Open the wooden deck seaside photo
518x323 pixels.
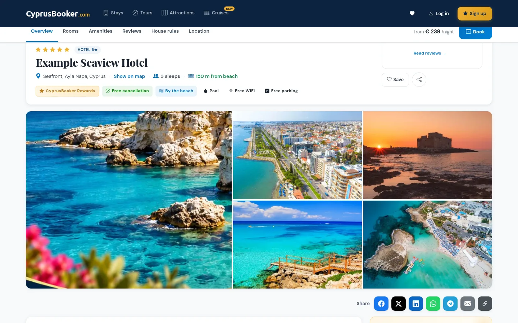[297, 244]
